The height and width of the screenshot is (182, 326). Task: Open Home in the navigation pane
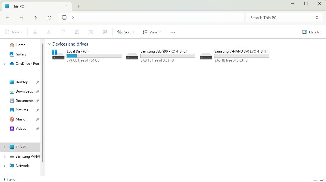tap(20, 45)
